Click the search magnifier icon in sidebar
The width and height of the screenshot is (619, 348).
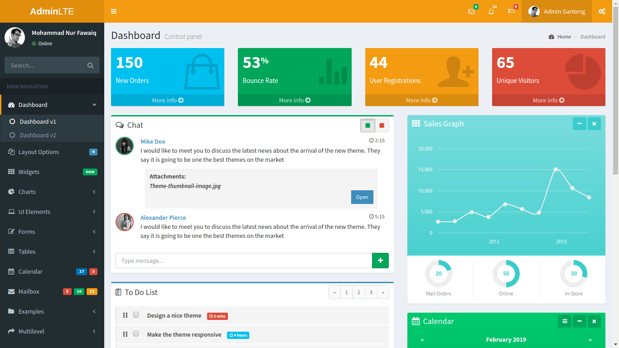tap(90, 65)
